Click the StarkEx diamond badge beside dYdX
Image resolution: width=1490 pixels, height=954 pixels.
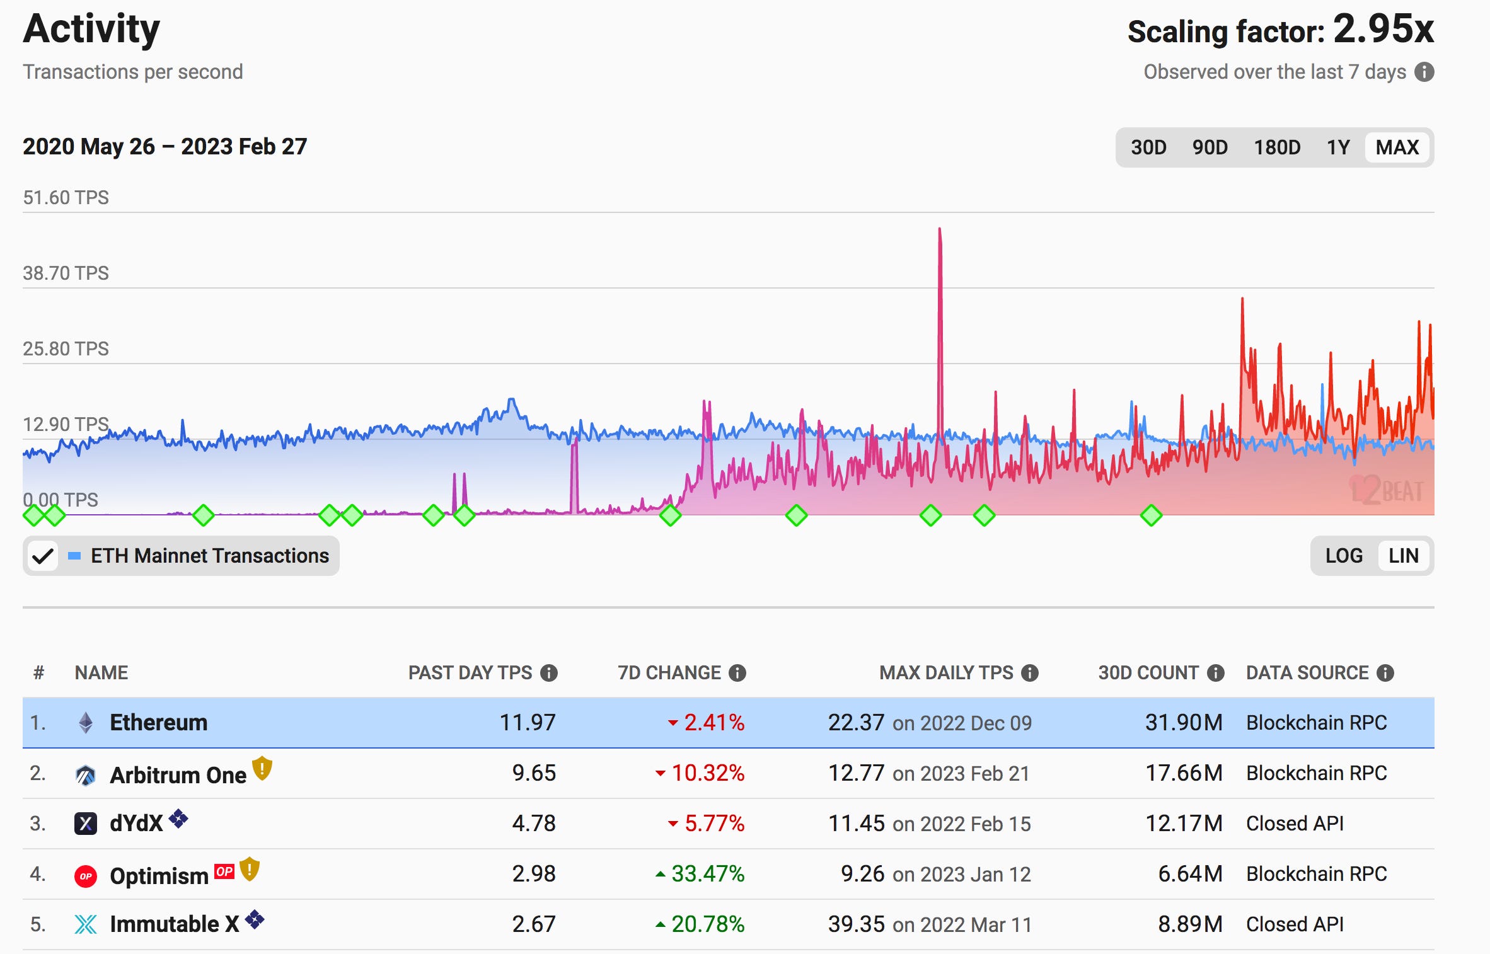click(178, 819)
